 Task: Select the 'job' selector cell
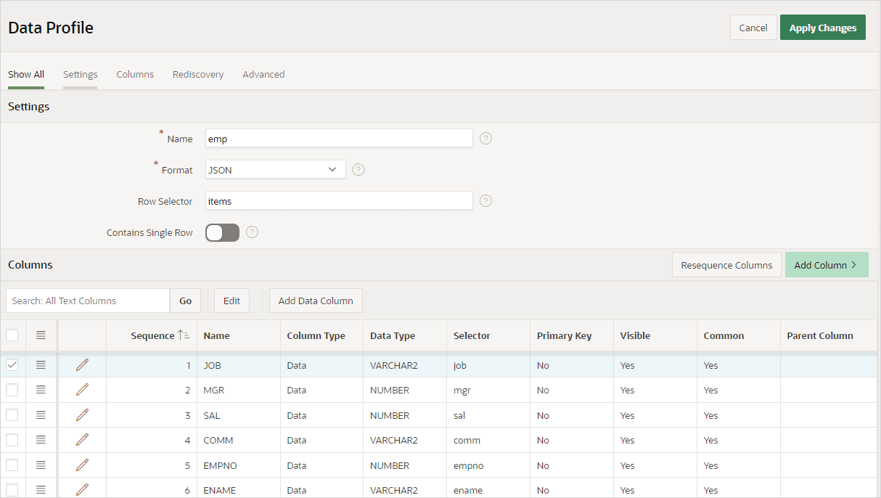tap(488, 365)
